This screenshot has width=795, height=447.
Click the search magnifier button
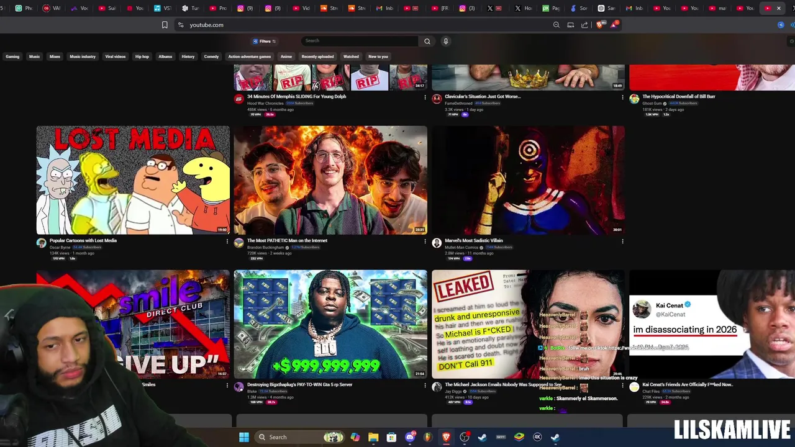click(x=427, y=41)
